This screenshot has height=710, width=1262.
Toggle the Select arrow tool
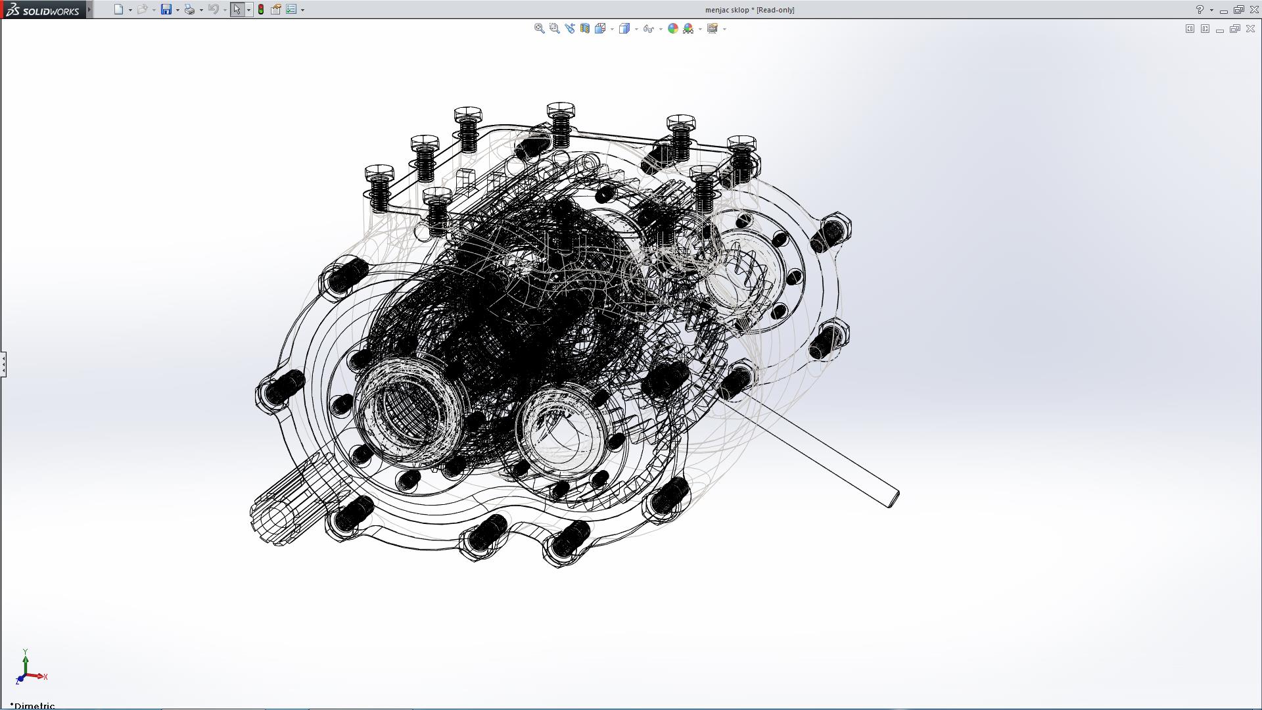237,9
